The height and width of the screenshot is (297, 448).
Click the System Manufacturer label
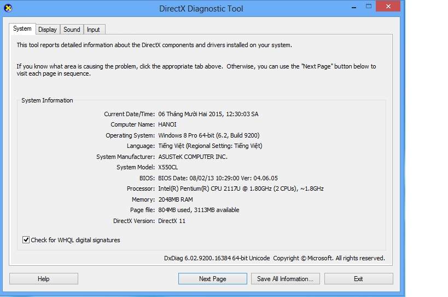[125, 157]
